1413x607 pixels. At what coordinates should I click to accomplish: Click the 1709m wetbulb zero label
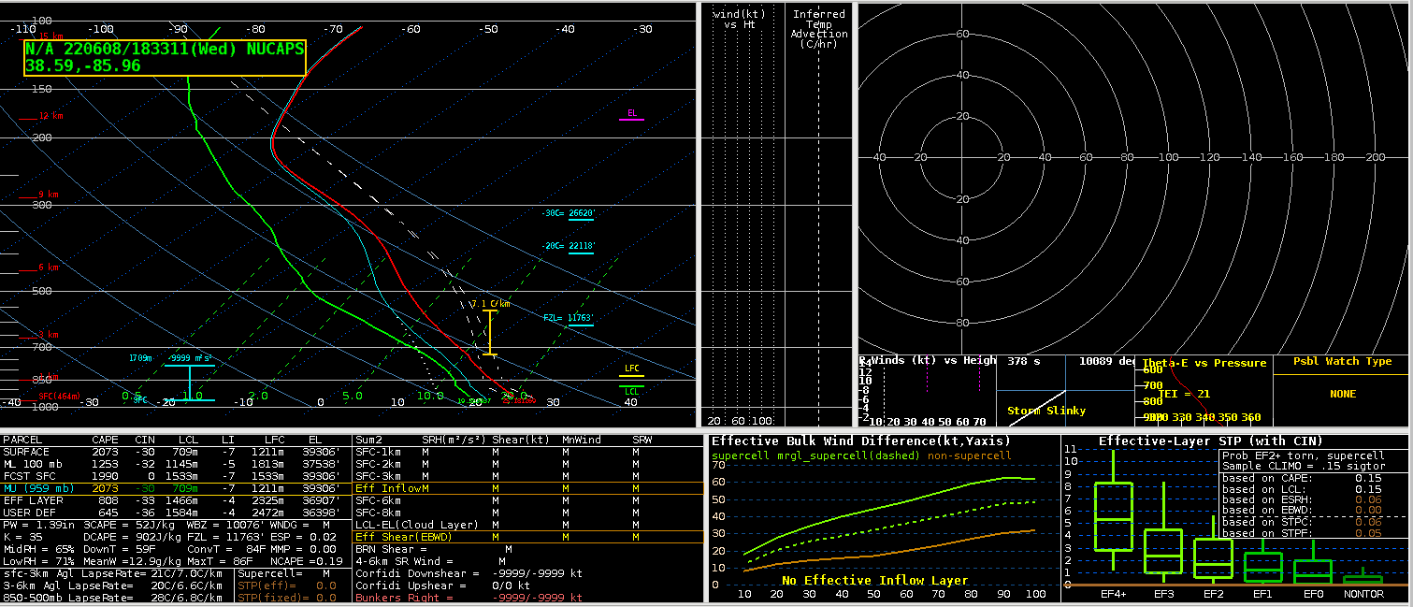pyautogui.click(x=140, y=358)
